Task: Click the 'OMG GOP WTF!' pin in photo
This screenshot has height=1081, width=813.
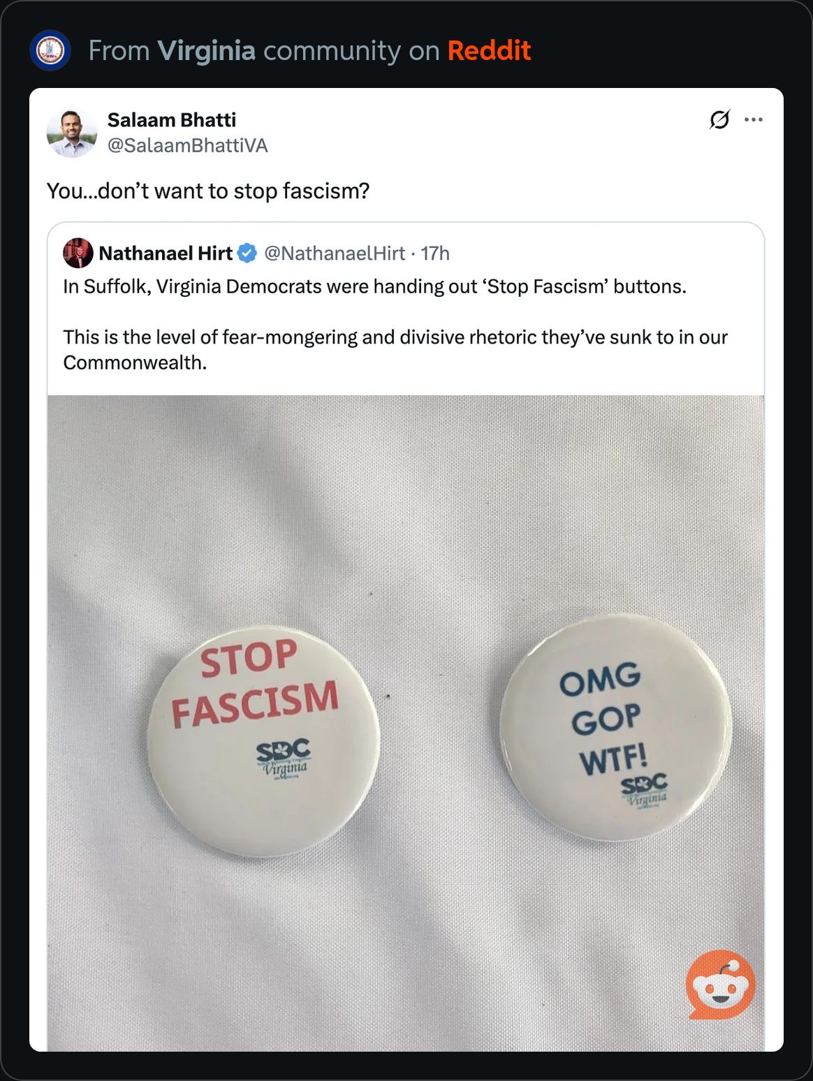Action: pos(615,726)
